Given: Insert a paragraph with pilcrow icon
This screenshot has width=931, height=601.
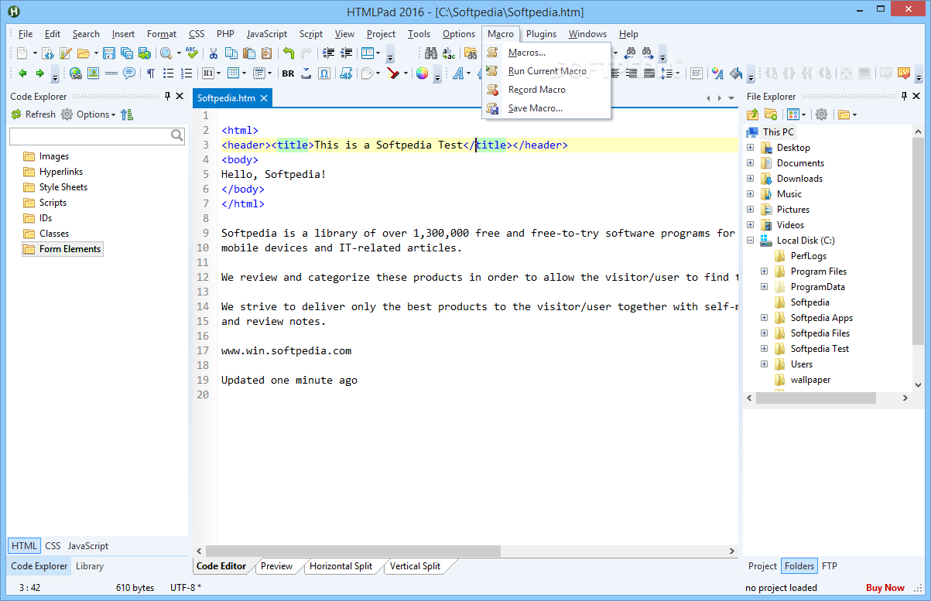Looking at the screenshot, I should (150, 73).
